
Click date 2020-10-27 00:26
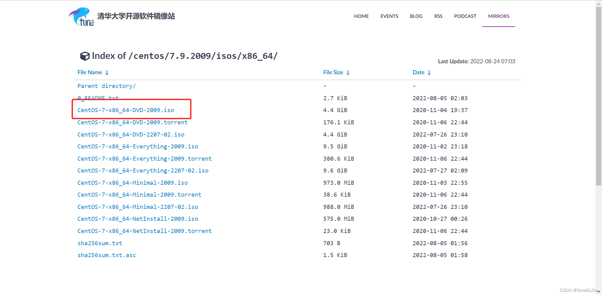point(440,219)
